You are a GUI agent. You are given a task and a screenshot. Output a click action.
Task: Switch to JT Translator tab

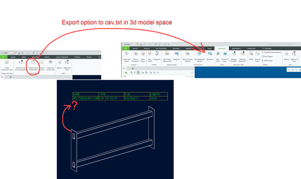(x=267, y=48)
